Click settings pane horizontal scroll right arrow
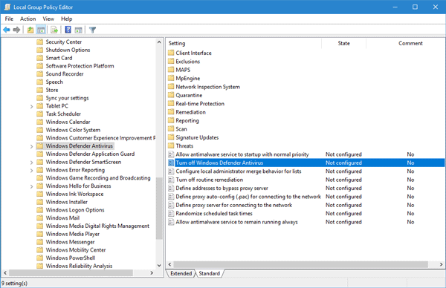Image resolution: width=446 pixels, height=288 pixels. (x=441, y=264)
